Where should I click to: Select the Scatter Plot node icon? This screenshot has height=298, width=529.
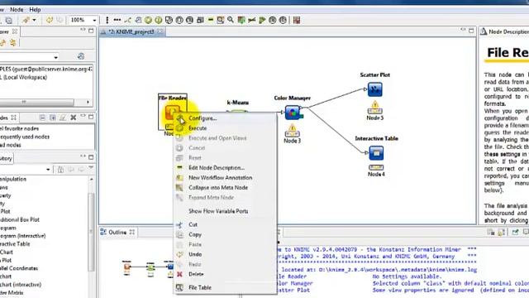pyautogui.click(x=374, y=89)
